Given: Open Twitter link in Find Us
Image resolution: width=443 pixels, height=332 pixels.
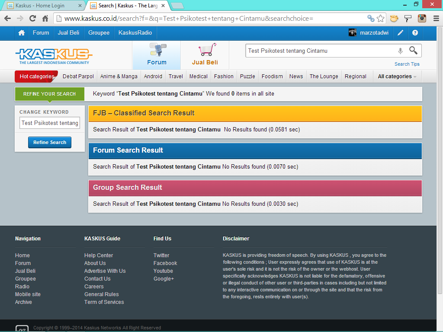Looking at the screenshot, I should click(x=161, y=255).
